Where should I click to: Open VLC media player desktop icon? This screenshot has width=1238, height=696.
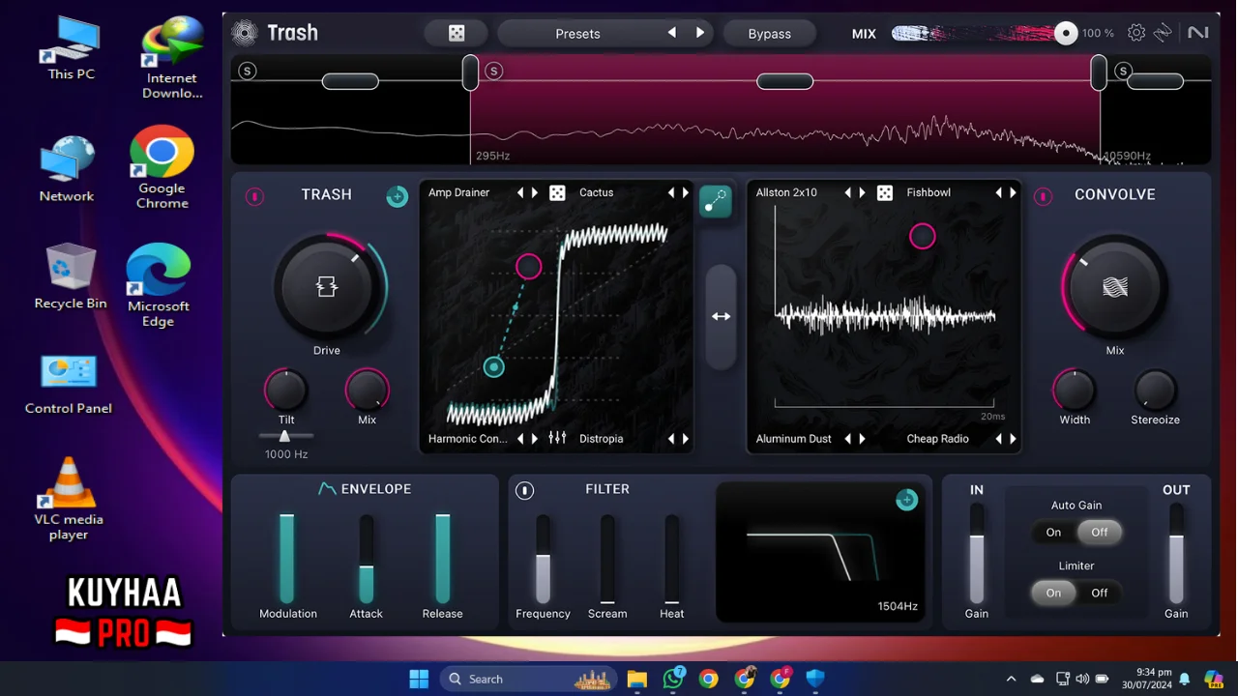[69, 498]
